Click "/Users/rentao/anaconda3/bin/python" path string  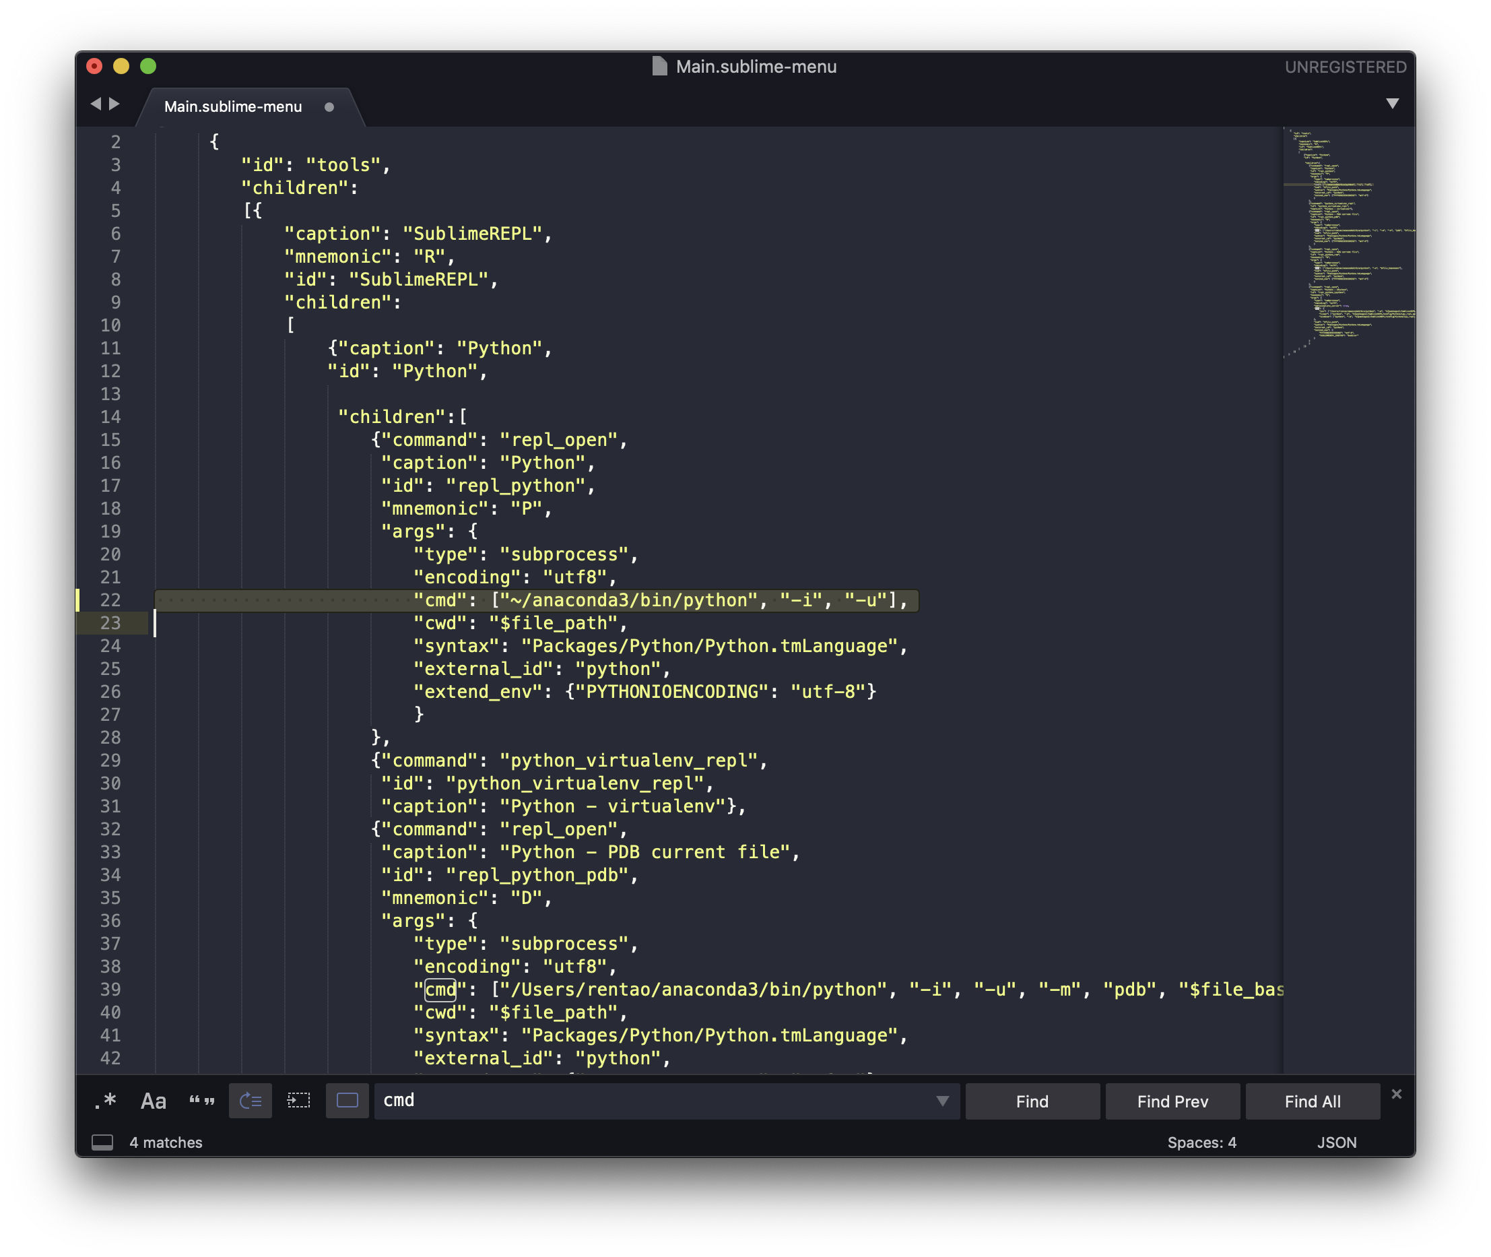694,989
